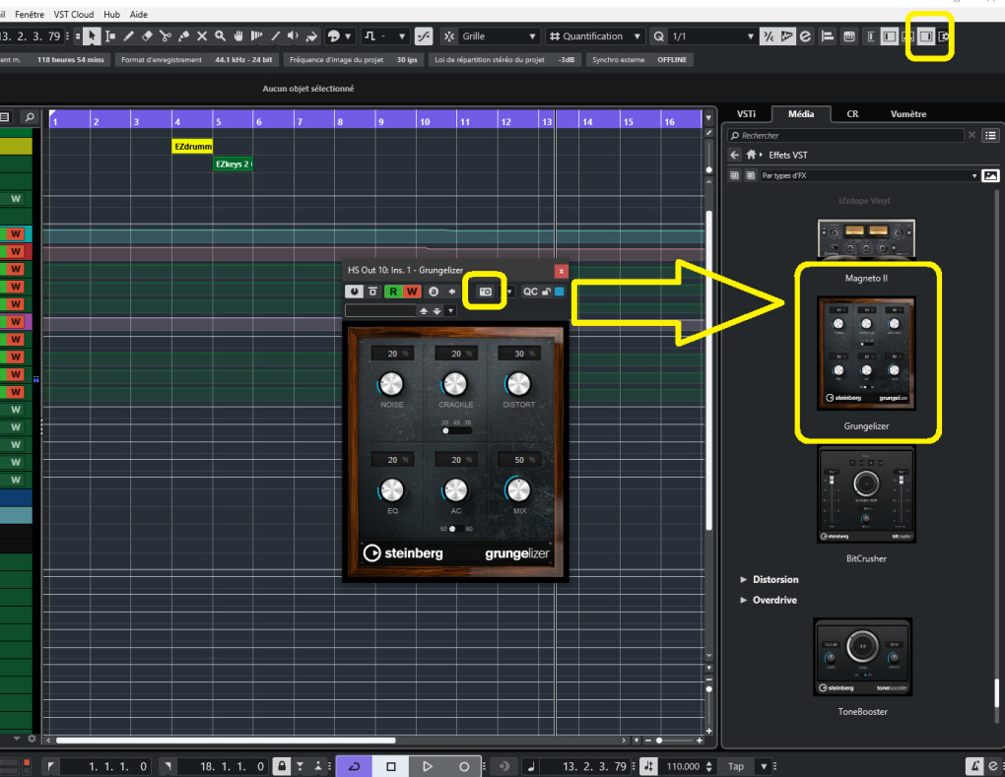This screenshot has width=1005, height=777.
Task: Open Grungelizer preset selector field
Action: (x=380, y=310)
